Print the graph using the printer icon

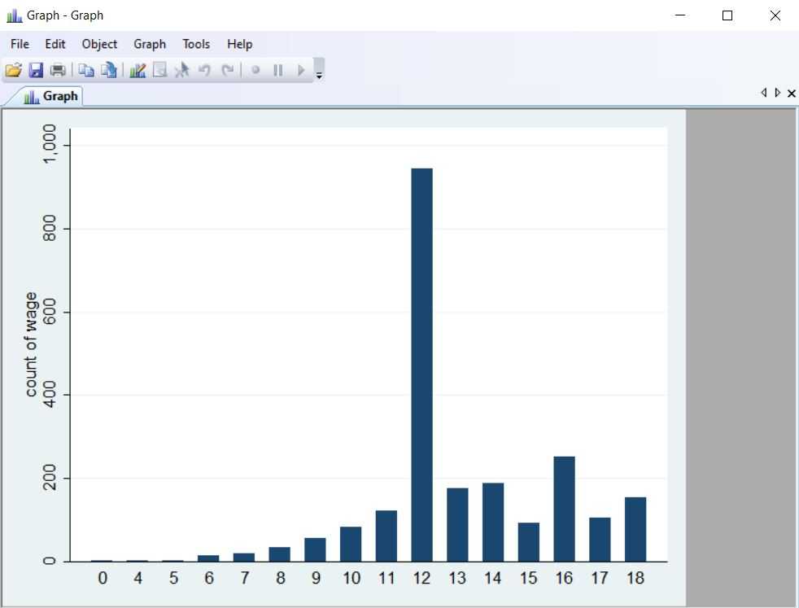(x=58, y=70)
